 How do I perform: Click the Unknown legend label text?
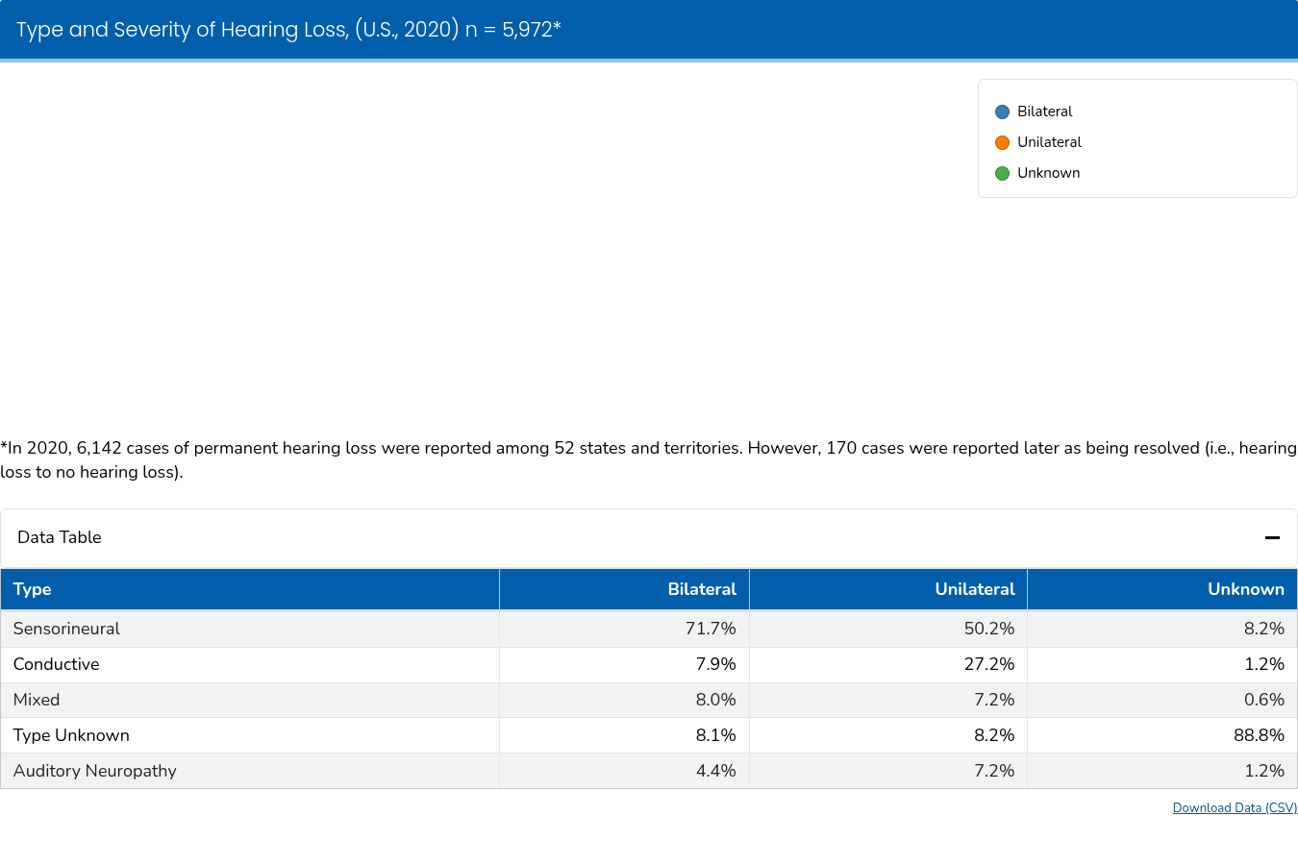pyautogui.click(x=1048, y=173)
